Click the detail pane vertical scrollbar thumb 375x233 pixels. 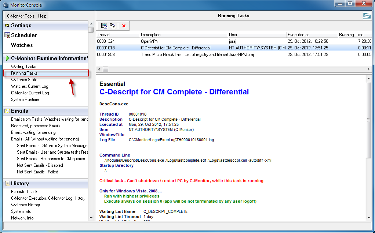[368, 120]
